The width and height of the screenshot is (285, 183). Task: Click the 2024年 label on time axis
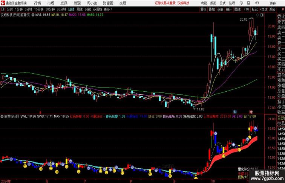(x=6, y=181)
